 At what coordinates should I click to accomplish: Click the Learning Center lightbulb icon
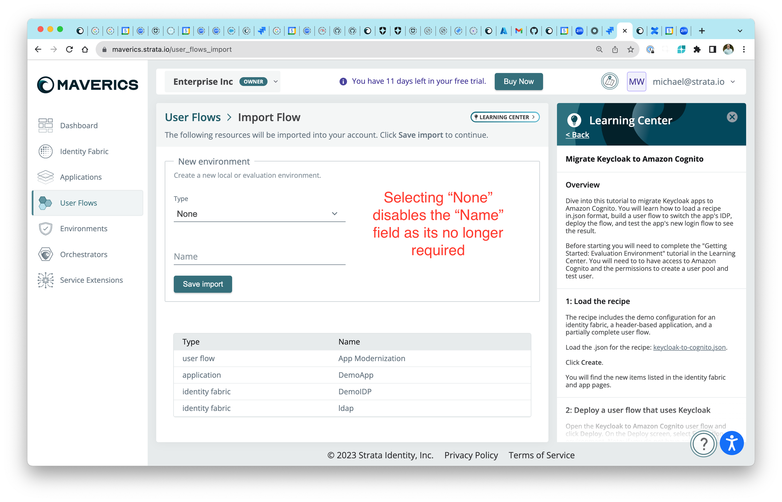tap(574, 120)
